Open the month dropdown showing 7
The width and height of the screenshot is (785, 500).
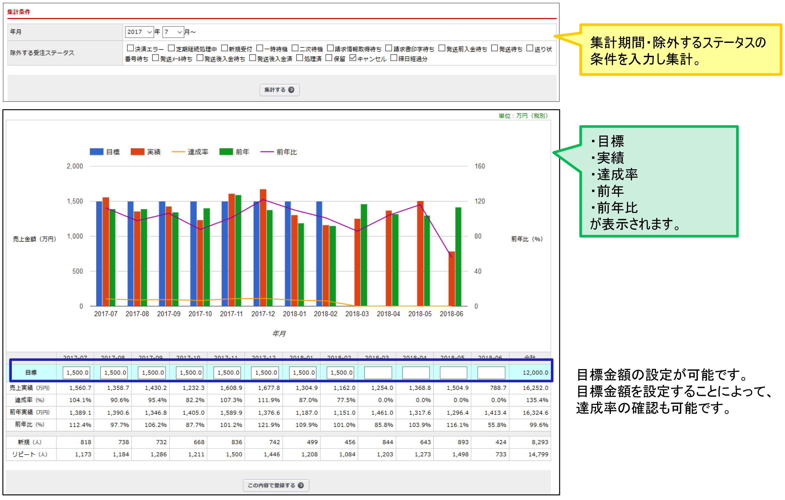(x=173, y=32)
